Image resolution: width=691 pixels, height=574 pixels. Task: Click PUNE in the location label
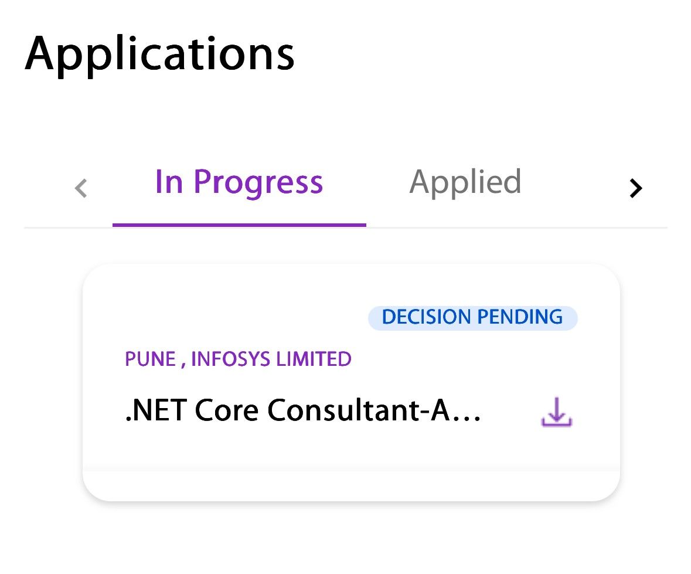click(x=151, y=359)
